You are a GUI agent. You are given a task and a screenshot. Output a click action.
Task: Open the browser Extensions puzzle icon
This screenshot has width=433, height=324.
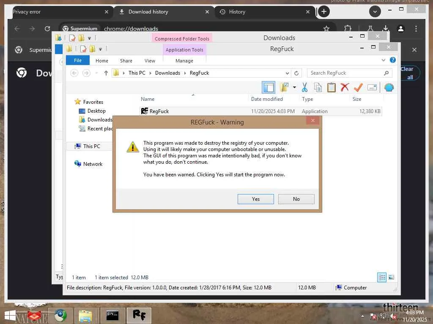tap(348, 29)
